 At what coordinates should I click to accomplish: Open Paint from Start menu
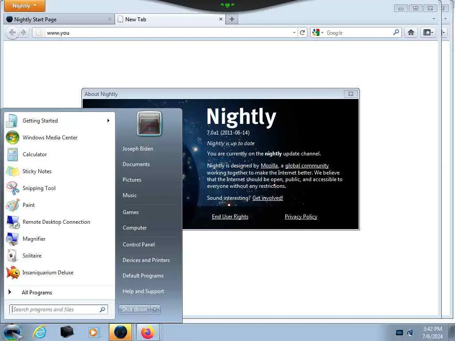click(x=59, y=205)
